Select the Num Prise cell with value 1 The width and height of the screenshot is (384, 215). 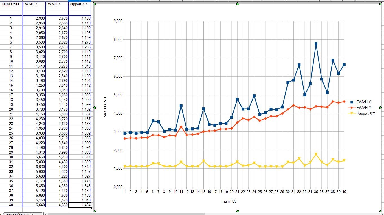11,18
